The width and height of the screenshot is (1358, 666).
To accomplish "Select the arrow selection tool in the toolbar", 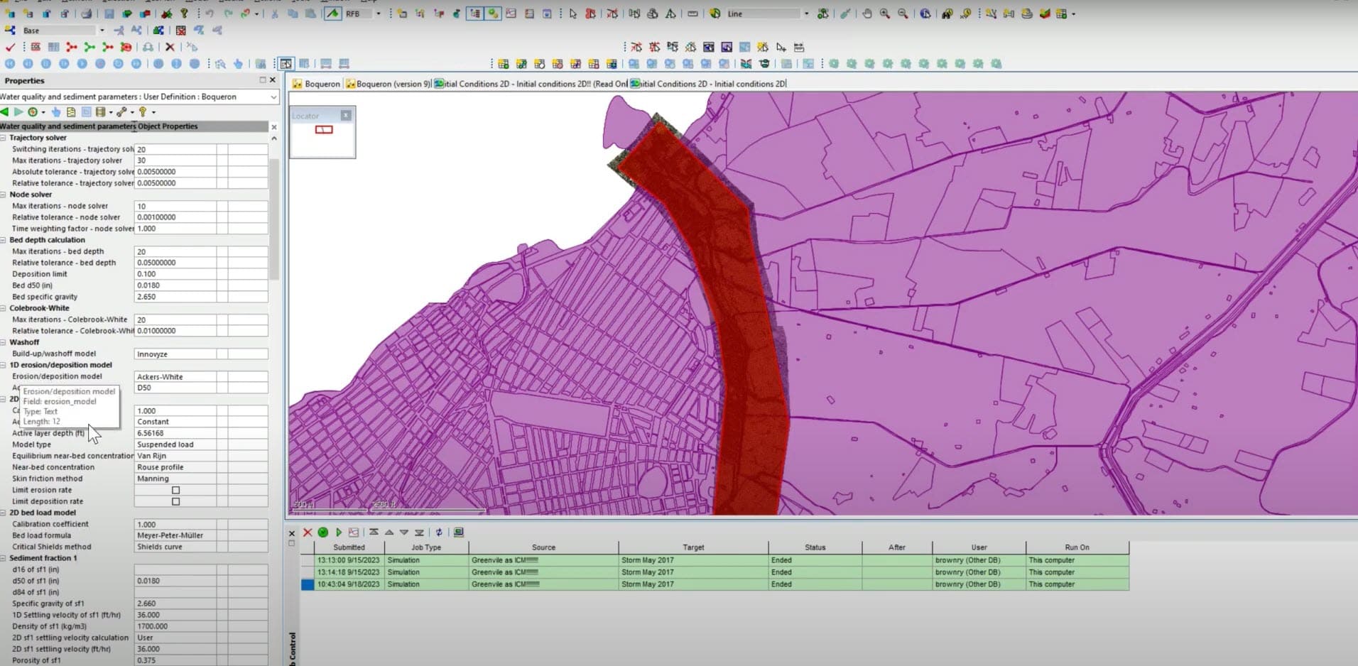I will pyautogui.click(x=573, y=12).
